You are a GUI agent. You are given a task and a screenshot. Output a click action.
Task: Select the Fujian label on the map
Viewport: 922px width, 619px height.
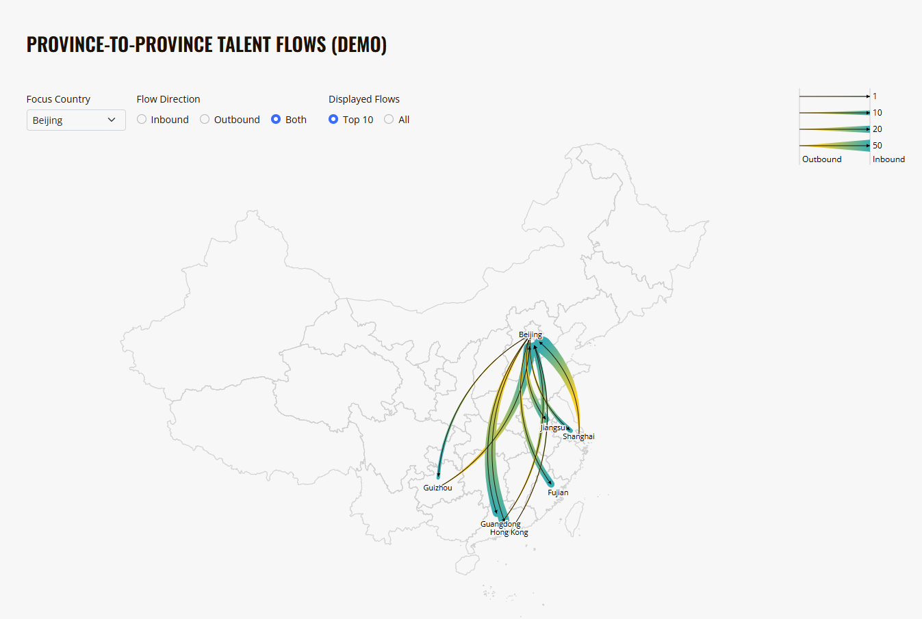coord(558,492)
